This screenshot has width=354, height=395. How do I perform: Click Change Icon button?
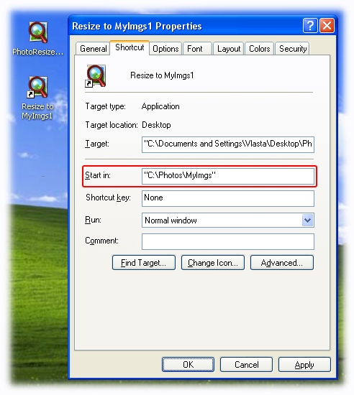213,262
